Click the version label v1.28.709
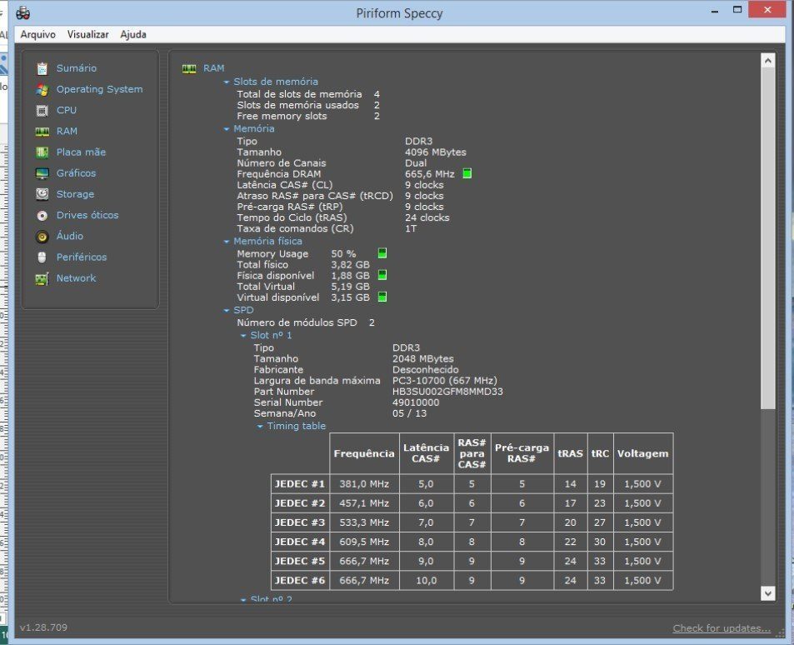This screenshot has width=794, height=645. coord(43,627)
